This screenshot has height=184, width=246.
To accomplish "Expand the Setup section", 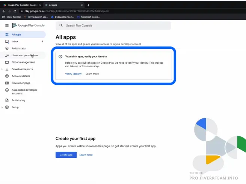I will (x=2, y=107).
